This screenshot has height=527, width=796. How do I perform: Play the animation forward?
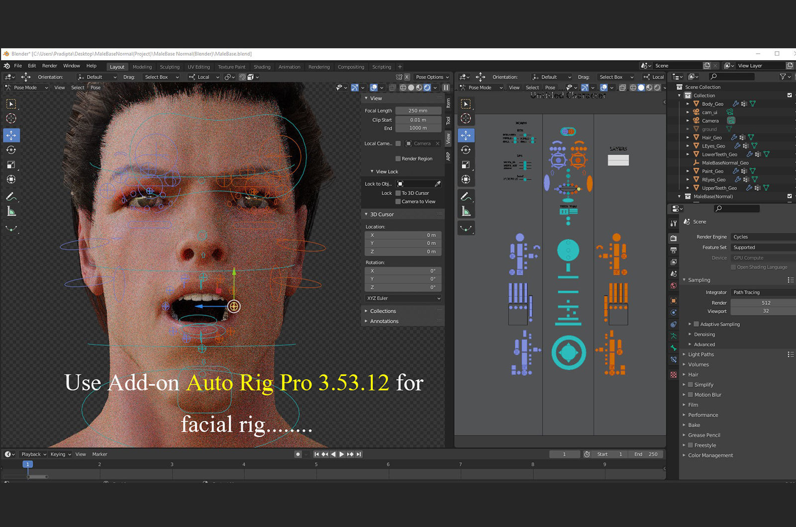point(342,454)
